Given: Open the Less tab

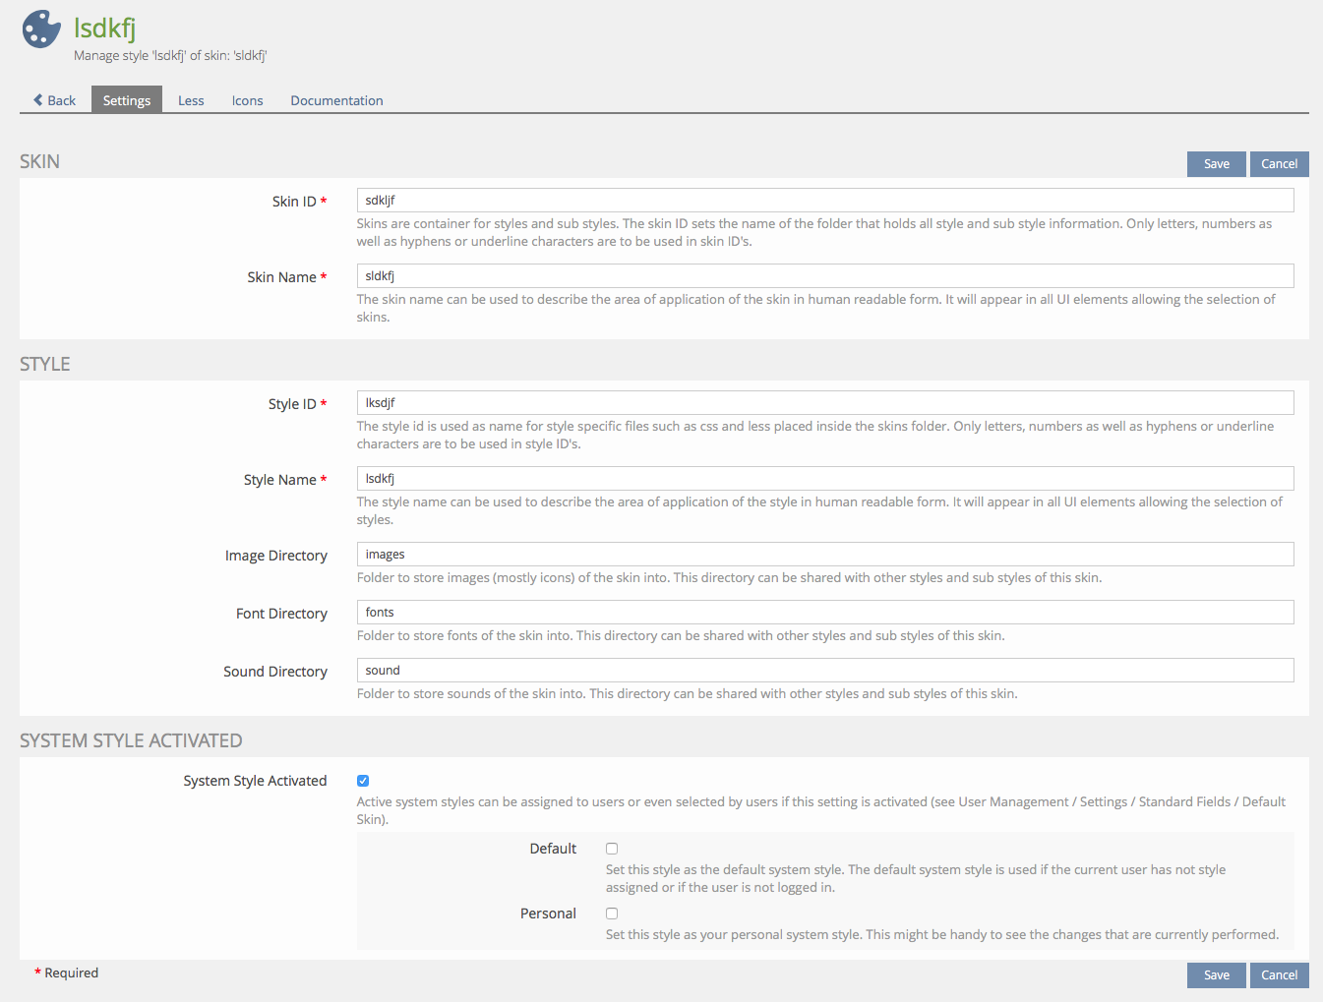Looking at the screenshot, I should pyautogui.click(x=191, y=100).
